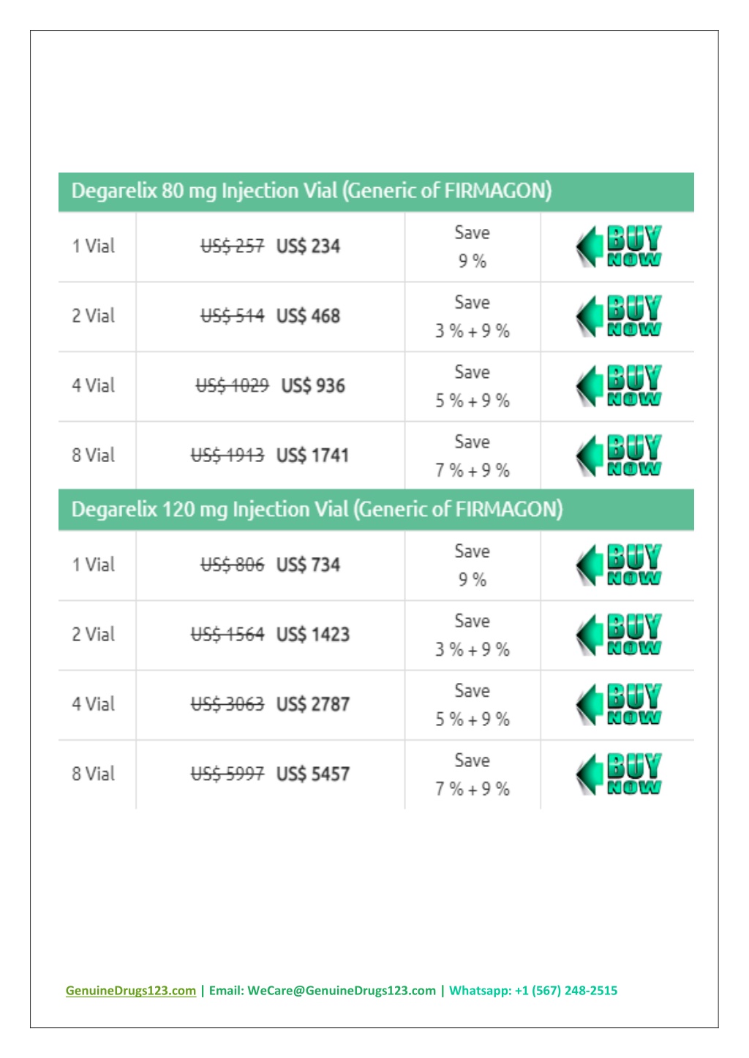Click the struck-through US$ 806 price

click(232, 564)
